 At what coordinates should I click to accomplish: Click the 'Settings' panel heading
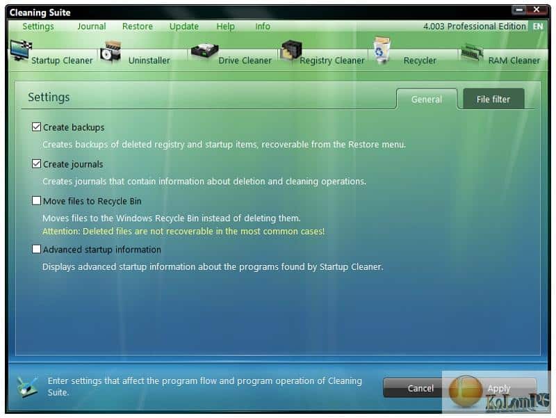point(49,97)
